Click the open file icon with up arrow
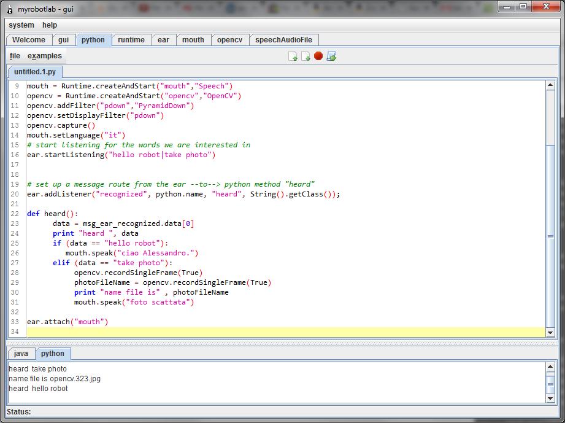Viewport: 565px width, 423px height. (293, 56)
